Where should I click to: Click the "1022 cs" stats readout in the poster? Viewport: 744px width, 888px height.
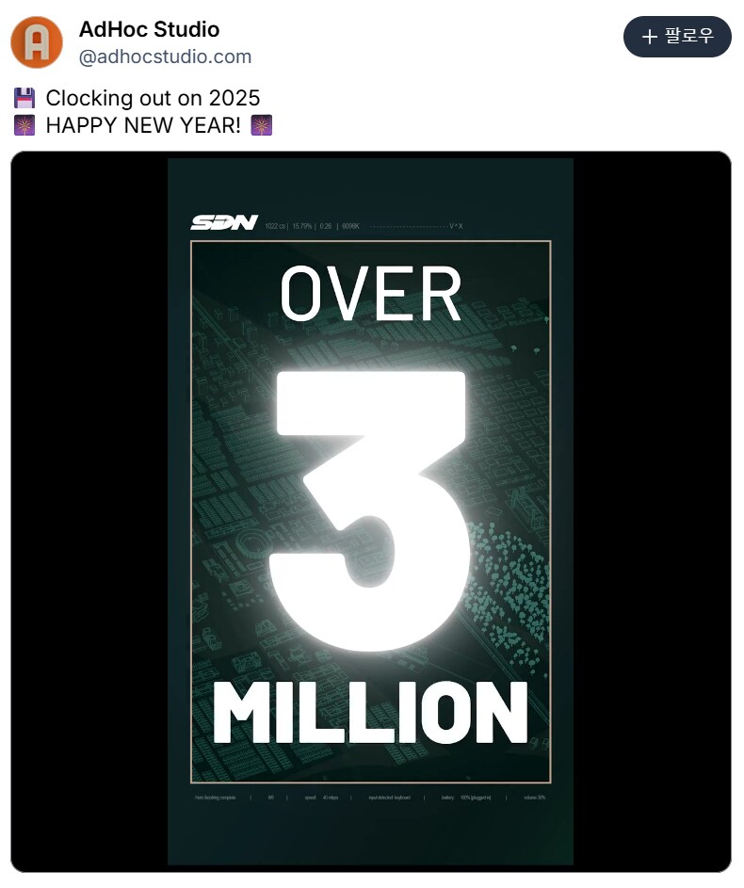pyautogui.click(x=276, y=226)
